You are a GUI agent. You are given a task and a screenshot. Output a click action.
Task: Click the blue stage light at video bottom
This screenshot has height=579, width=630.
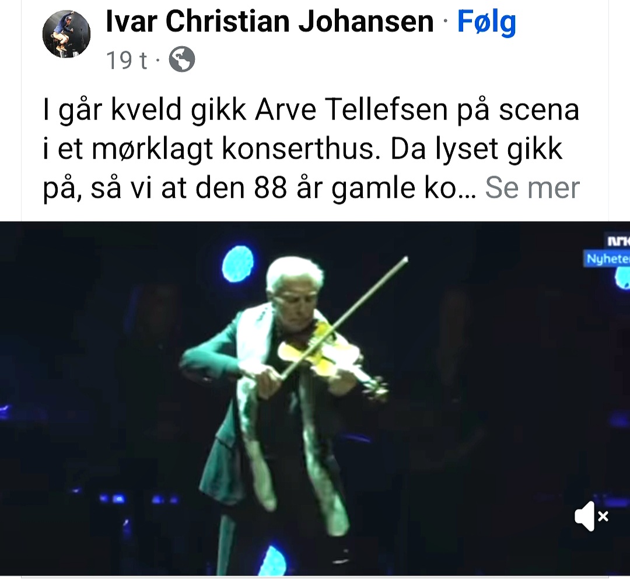(272, 561)
